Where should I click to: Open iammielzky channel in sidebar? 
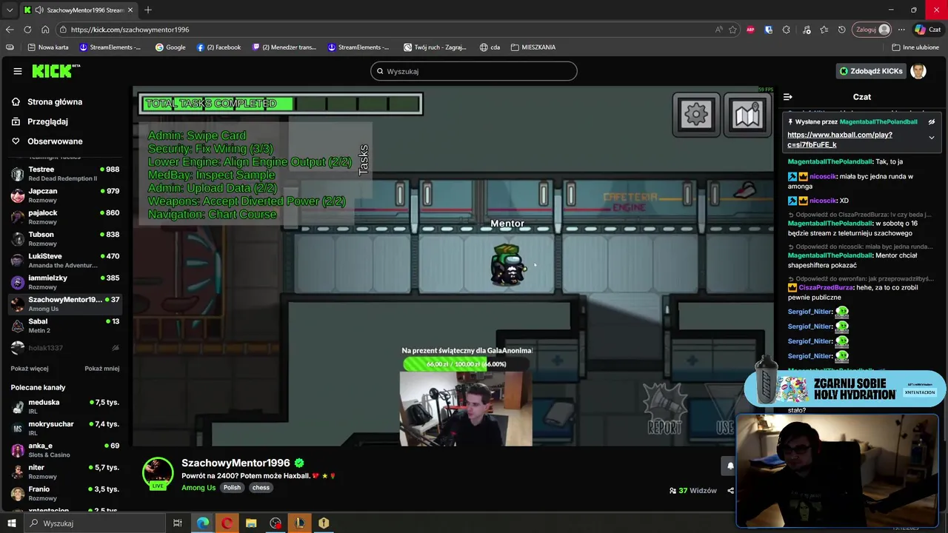(65, 282)
